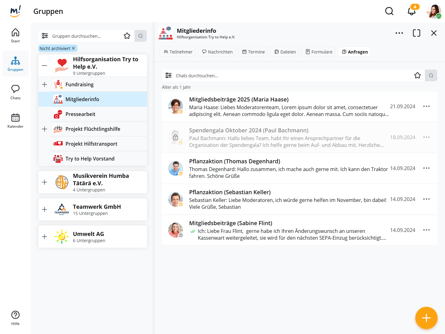
Task: Click the Chats durchsuchen search field
Action: pos(290,75)
